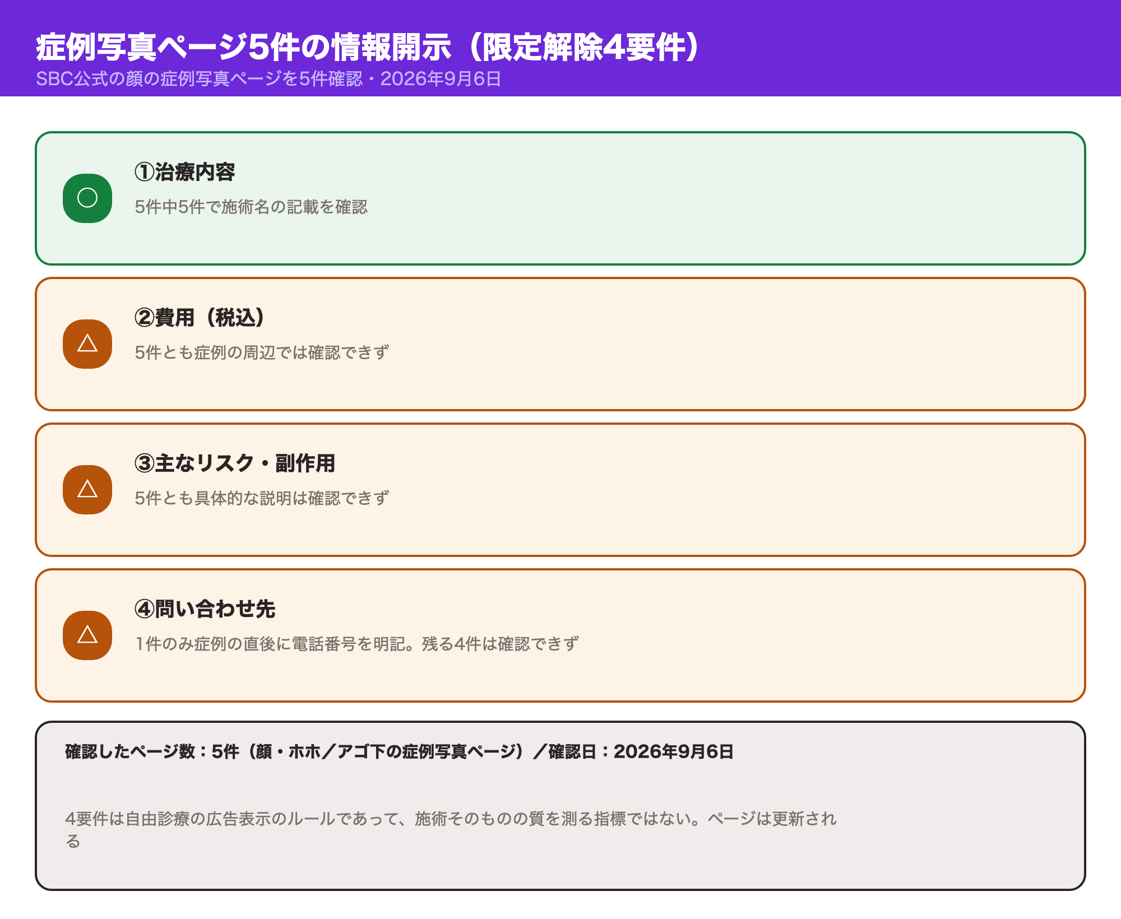Click the bold line 確認したページ数：5件
The height and width of the screenshot is (919, 1121).
click(152, 751)
